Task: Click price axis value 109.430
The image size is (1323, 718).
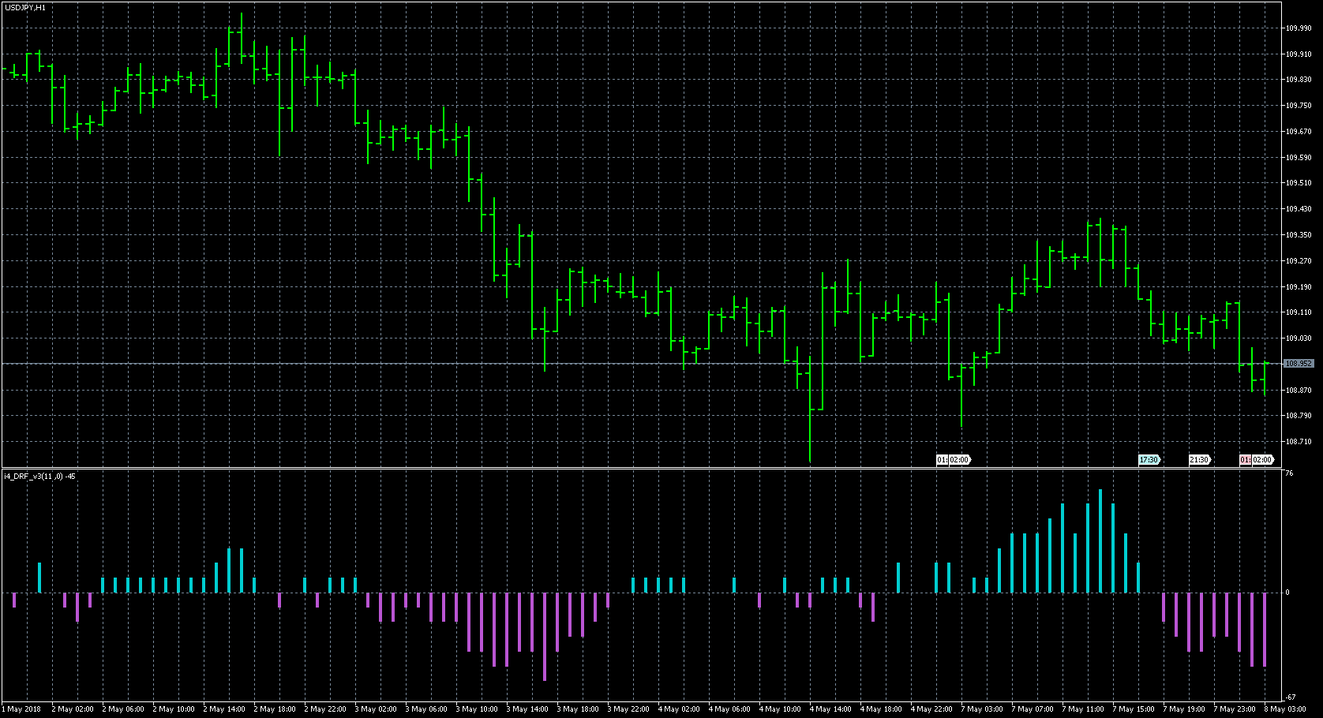Action: tap(1299, 209)
